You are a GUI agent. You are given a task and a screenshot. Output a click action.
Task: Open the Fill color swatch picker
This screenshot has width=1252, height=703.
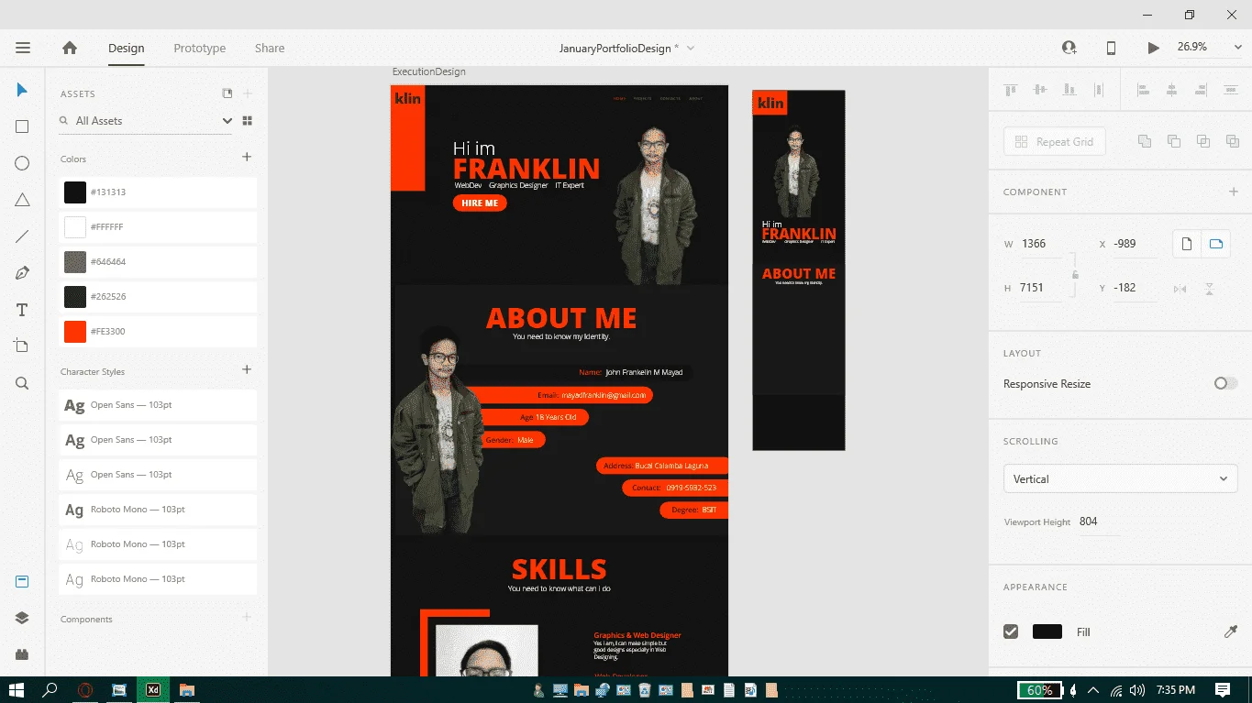point(1047,632)
